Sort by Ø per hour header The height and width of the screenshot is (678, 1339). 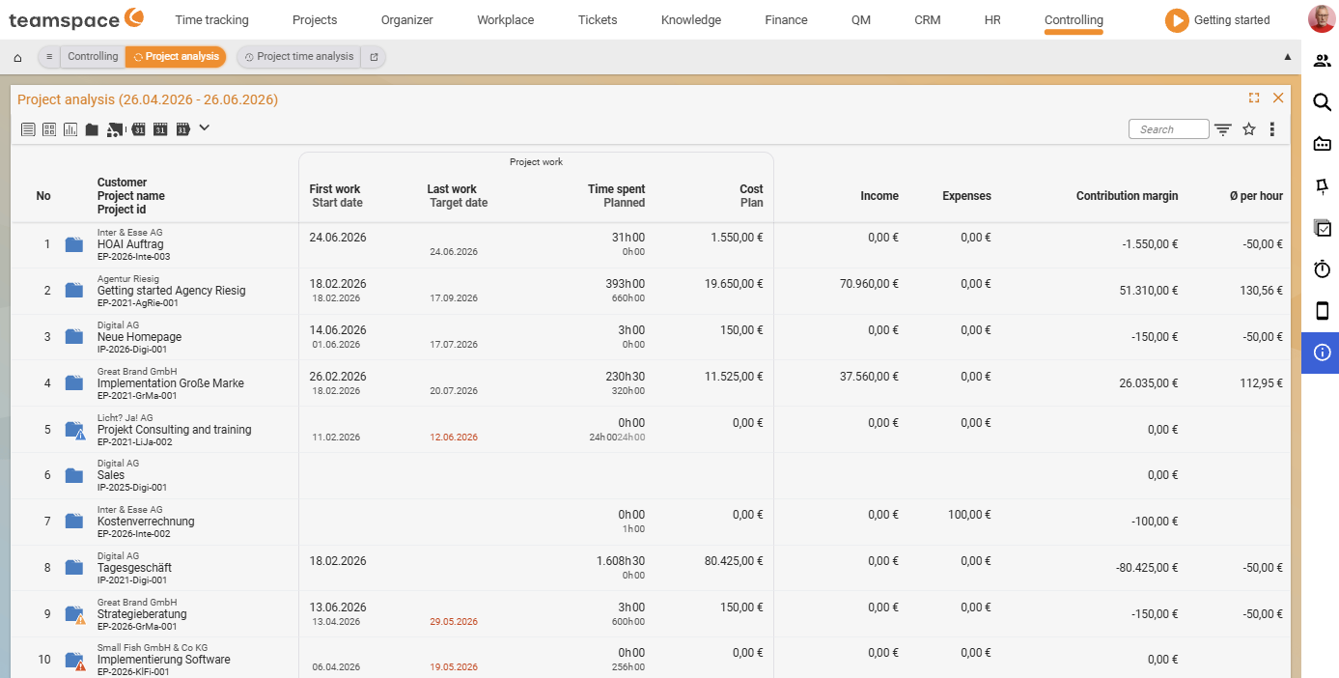[1256, 196]
